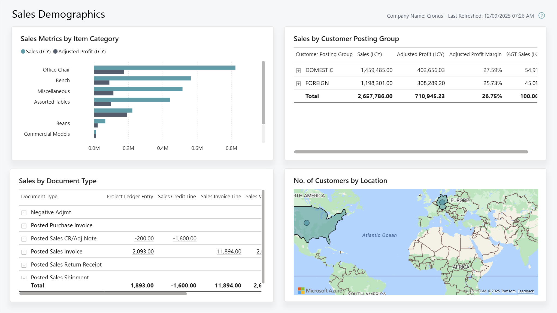Expand the Posted Sales Invoice row
557x313 pixels.
(24, 252)
